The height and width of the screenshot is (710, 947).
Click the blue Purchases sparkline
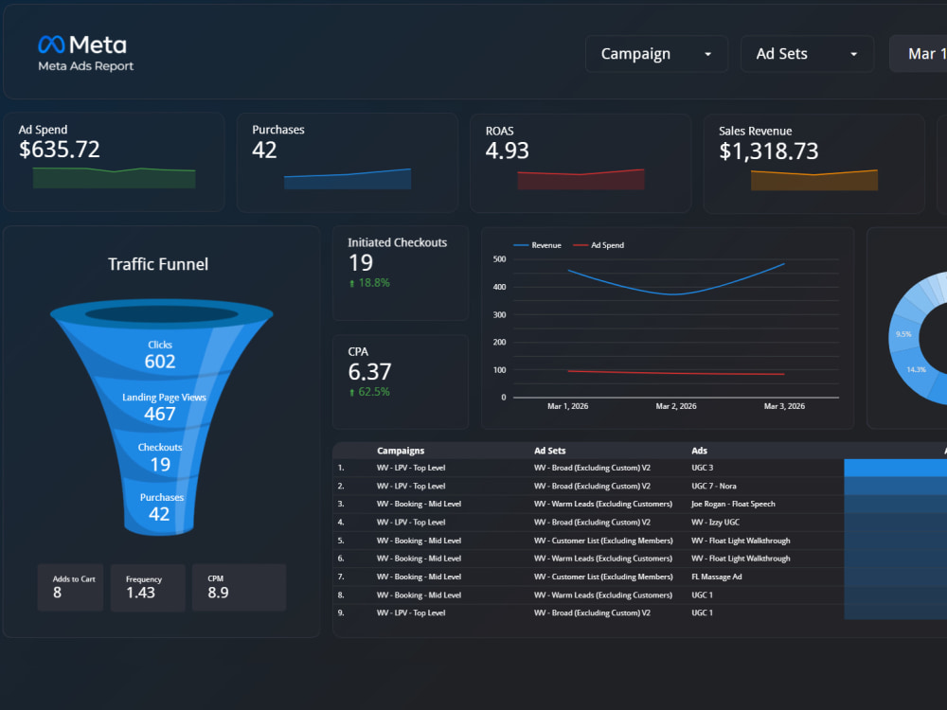(348, 179)
